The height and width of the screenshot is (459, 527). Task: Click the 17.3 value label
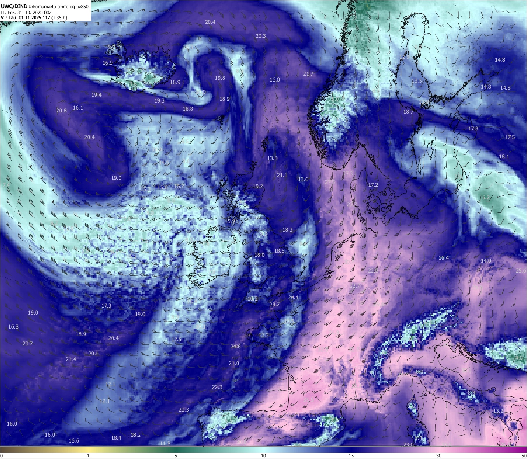[x=106, y=306]
